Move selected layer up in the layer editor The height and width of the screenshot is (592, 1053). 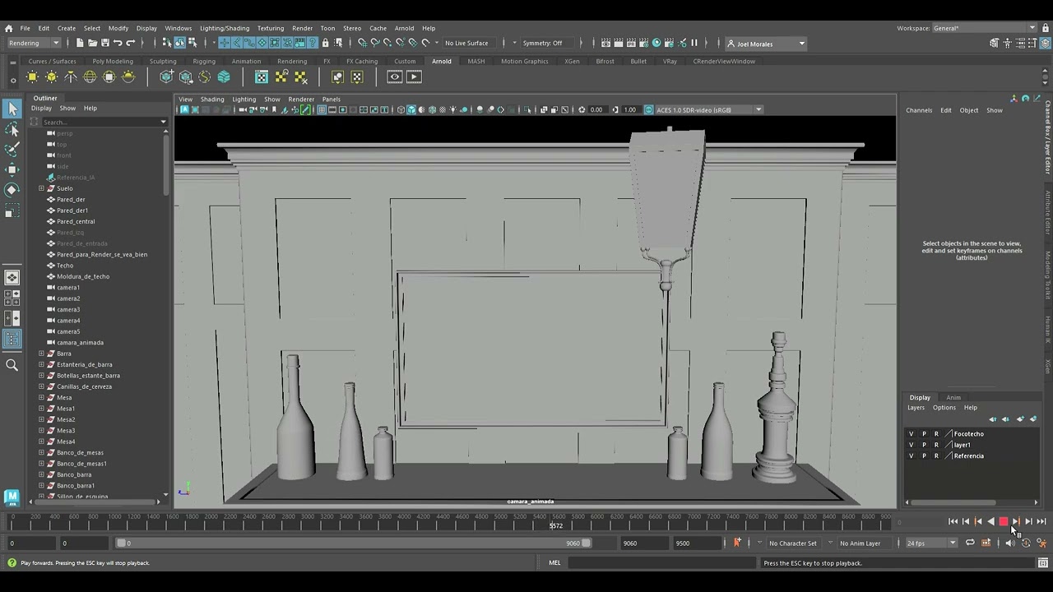pos(992,419)
